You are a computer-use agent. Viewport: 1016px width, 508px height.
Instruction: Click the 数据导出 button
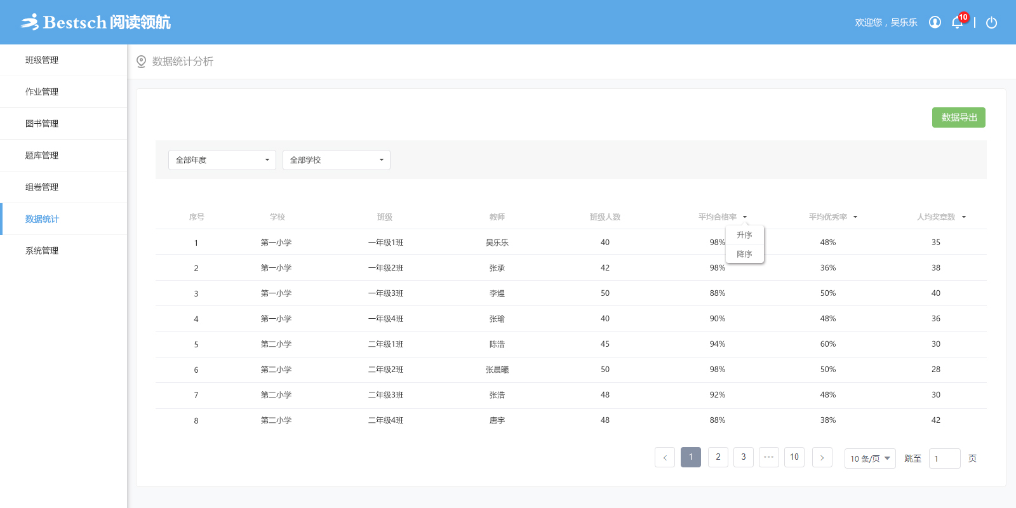(x=958, y=117)
